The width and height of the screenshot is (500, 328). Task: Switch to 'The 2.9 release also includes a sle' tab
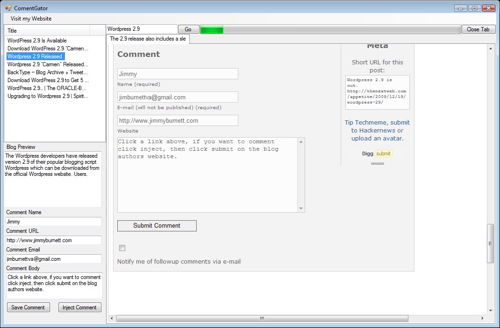click(x=148, y=39)
